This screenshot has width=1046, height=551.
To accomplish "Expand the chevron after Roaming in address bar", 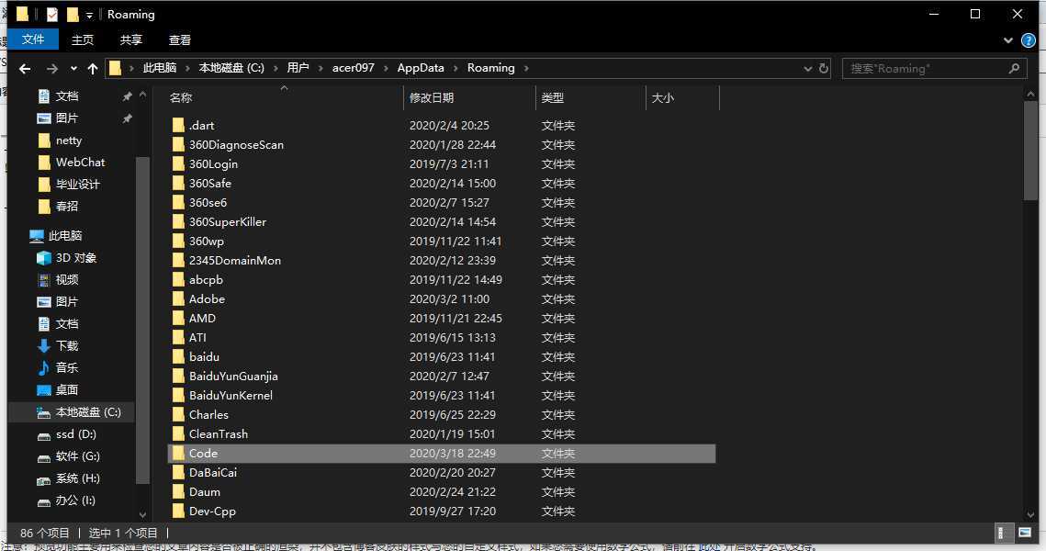I will coord(526,68).
